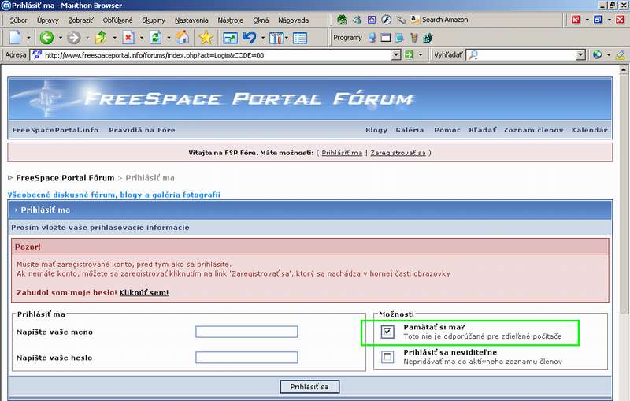630x401 pixels.
Task: Uncheck the Pamätať si ma checkbox
Action: click(387, 332)
